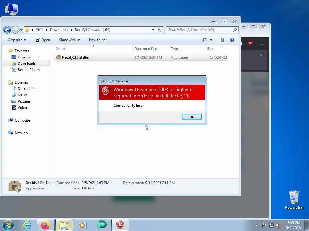This screenshot has height=231, width=309.
Task: Switch to Firefox on the taskbar
Action: (x=46, y=225)
